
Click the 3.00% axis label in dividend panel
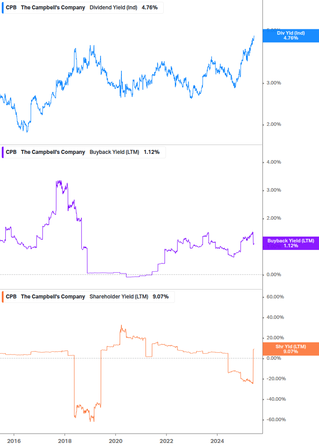pyautogui.click(x=274, y=83)
